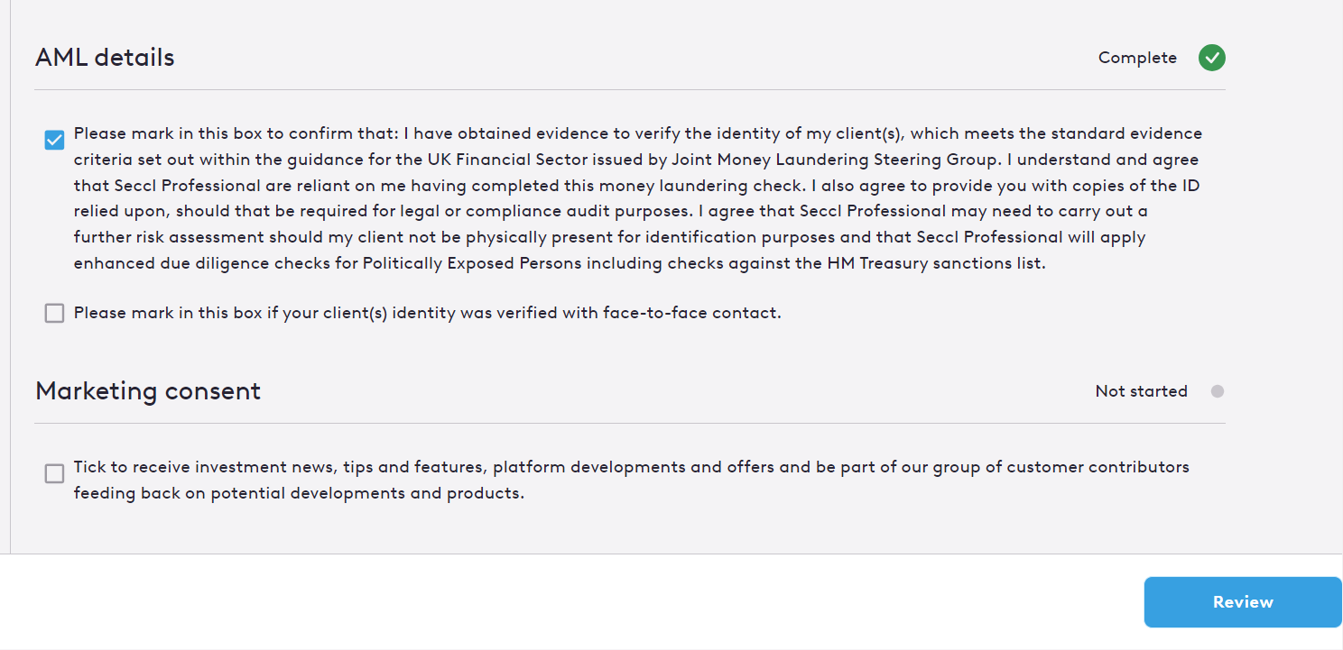Untick the AML identity confirmation checkbox
1343x650 pixels.
pyautogui.click(x=55, y=140)
